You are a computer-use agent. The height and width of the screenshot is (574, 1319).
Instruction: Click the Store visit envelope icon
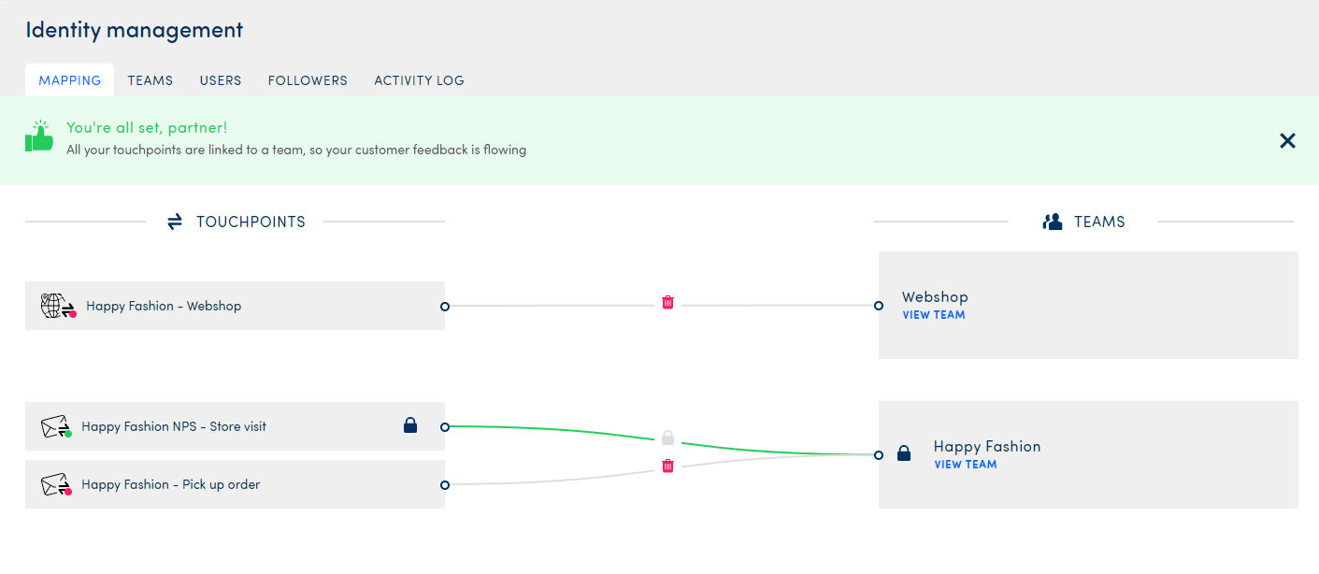click(56, 427)
